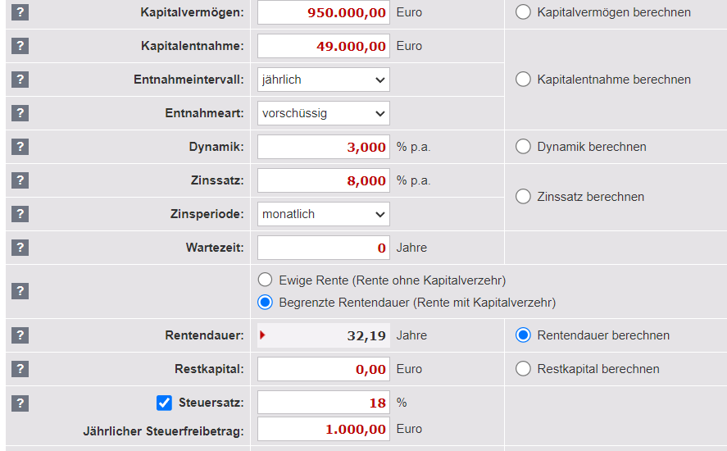Show help for Wartezeit row
The width and height of the screenshot is (727, 451).
[20, 248]
